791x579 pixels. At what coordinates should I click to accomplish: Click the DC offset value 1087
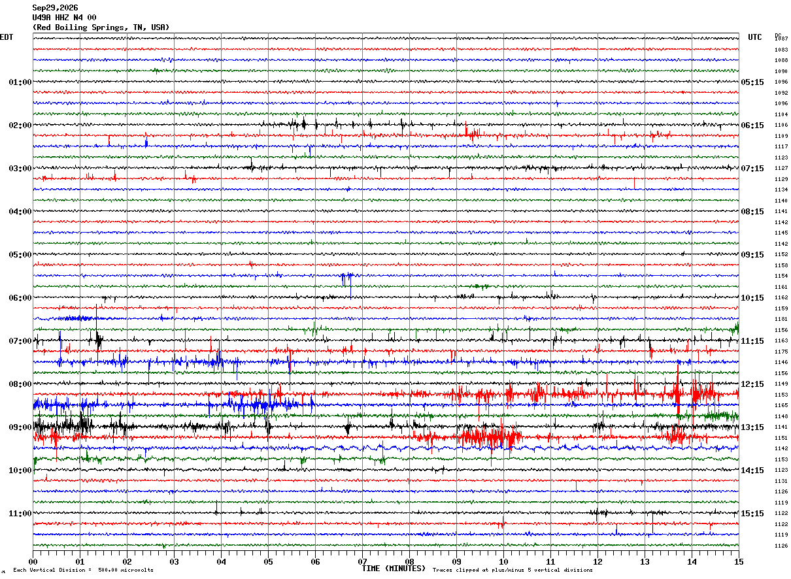(781, 39)
